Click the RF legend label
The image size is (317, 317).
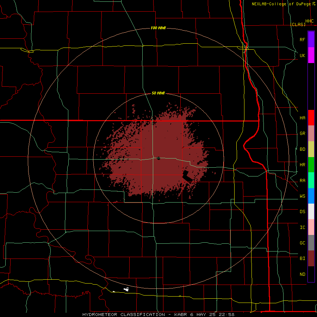point(302,39)
